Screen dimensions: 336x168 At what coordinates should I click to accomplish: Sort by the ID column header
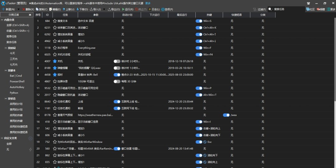pyautogui.click(x=47, y=15)
